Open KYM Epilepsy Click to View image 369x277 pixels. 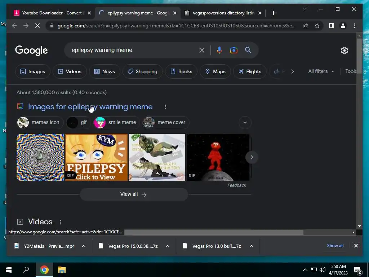96,157
